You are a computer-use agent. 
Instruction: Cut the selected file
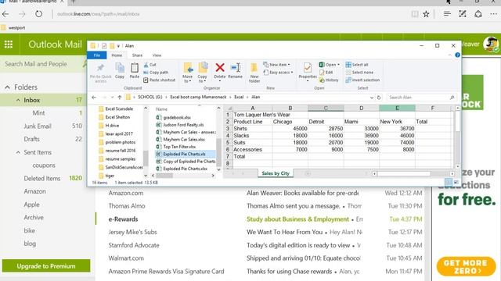[150, 65]
